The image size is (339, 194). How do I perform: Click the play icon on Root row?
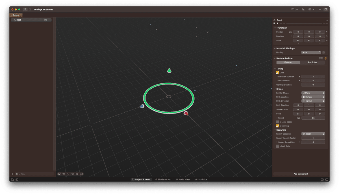click(45, 20)
